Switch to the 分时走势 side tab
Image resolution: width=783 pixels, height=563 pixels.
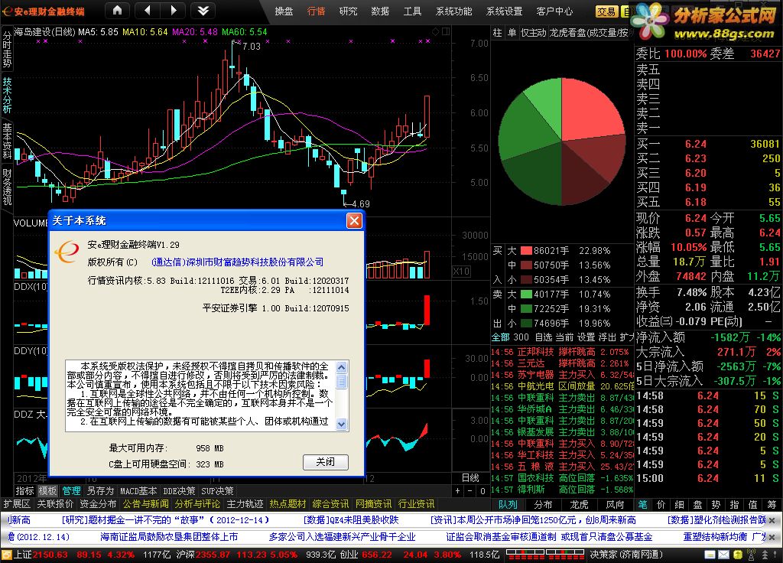pyautogui.click(x=7, y=50)
